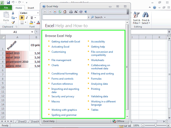Click the Keep On Top pin icon

tap(86, 12)
